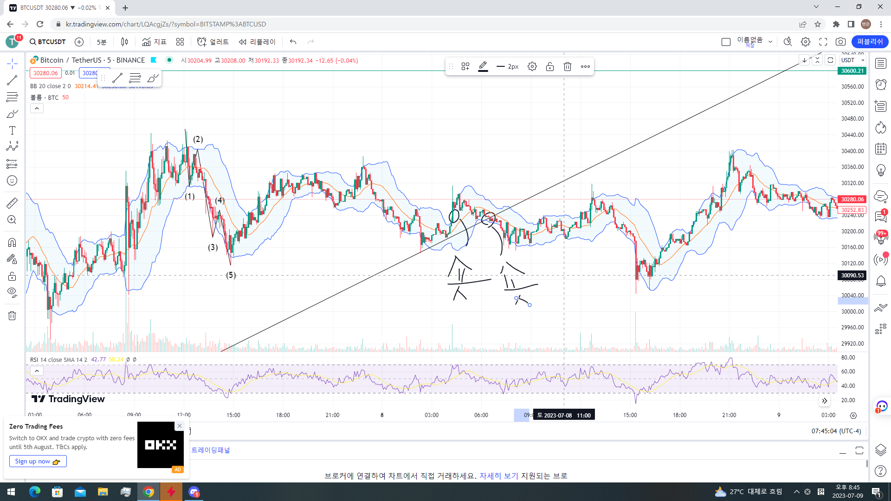This screenshot has width=891, height=501.
Task: Create an alert (얼러트)
Action: 213,42
